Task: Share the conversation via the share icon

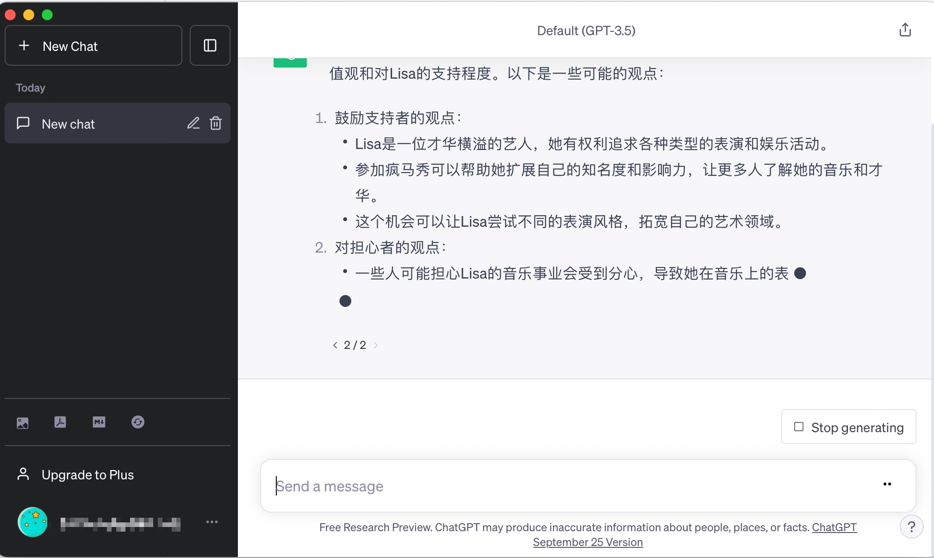Action: pos(905,30)
